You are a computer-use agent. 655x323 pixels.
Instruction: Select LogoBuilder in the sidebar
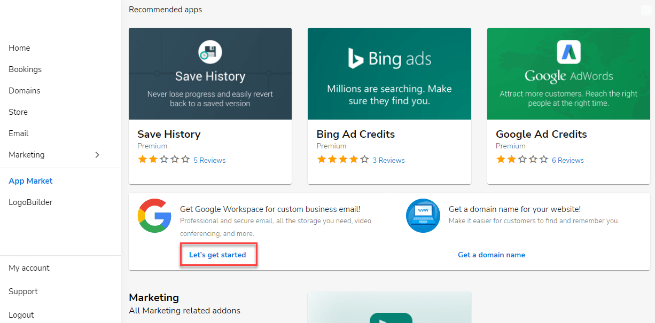tap(30, 202)
